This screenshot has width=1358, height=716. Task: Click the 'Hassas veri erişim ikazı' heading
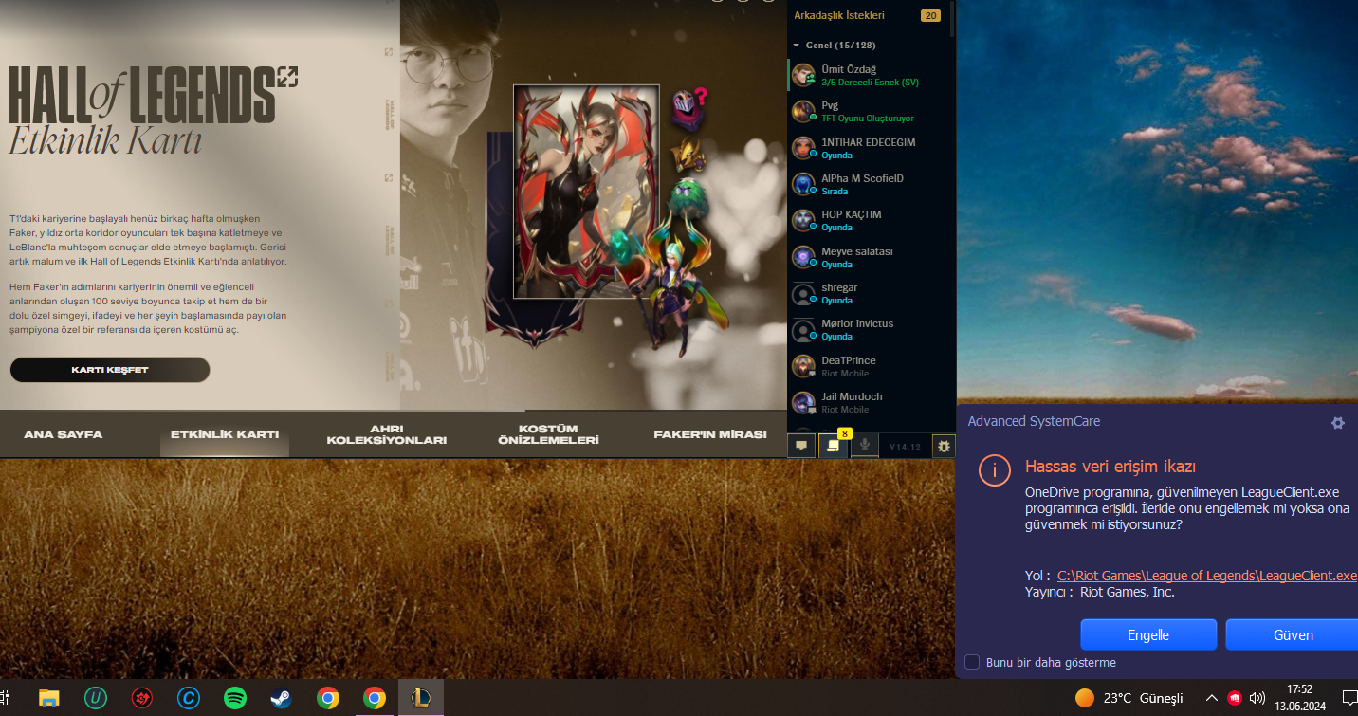point(1110,467)
